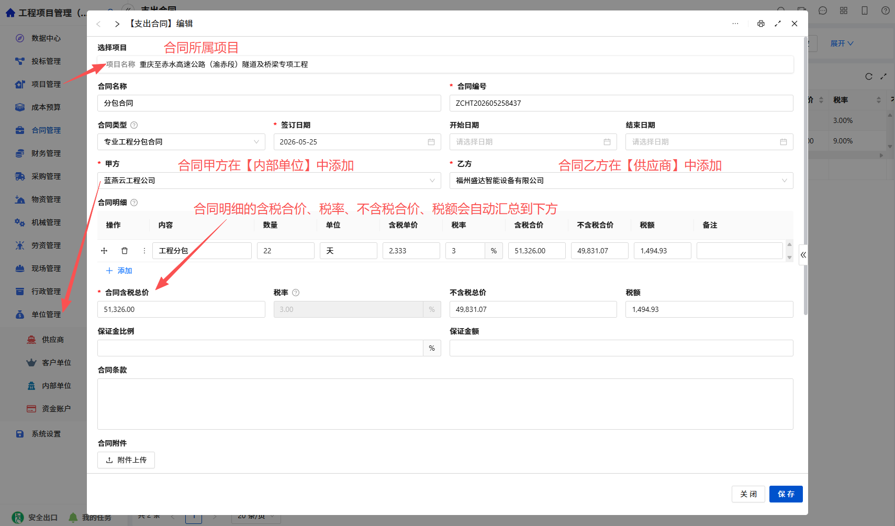Open the 合同类型 dropdown

[x=181, y=142]
